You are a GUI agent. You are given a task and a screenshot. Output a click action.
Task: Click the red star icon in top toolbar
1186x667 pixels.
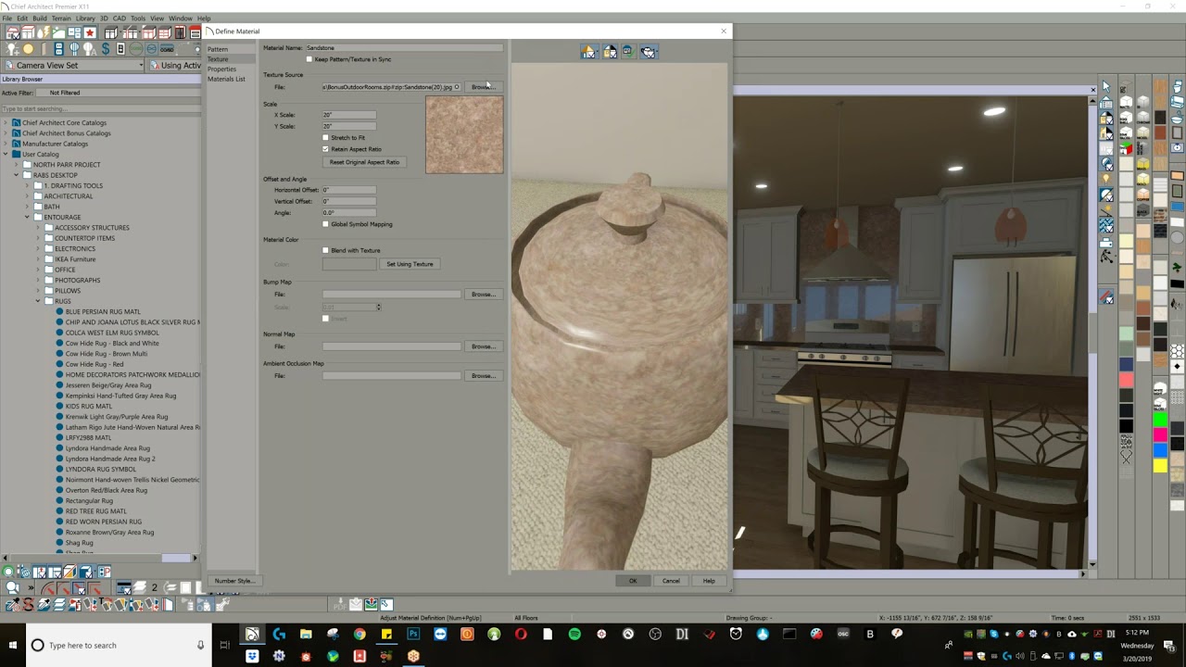[x=90, y=32]
